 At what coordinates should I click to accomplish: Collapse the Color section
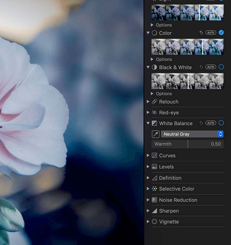point(148,33)
